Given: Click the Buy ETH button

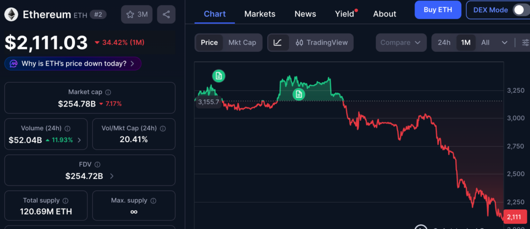Looking at the screenshot, I should click(437, 10).
